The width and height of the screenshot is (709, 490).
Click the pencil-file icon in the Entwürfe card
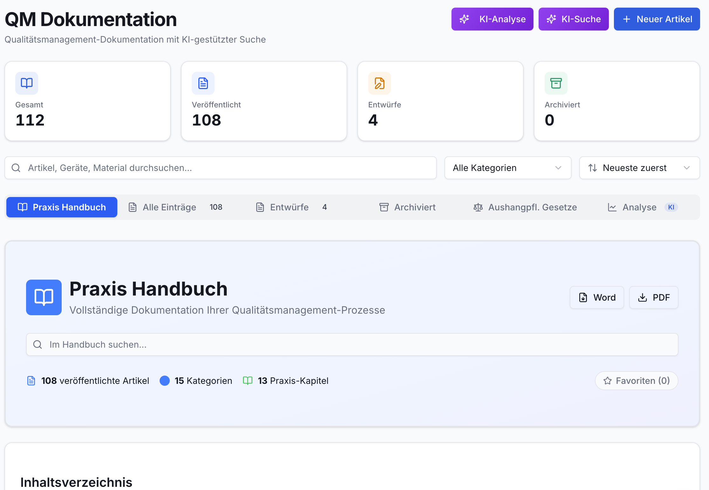point(380,83)
